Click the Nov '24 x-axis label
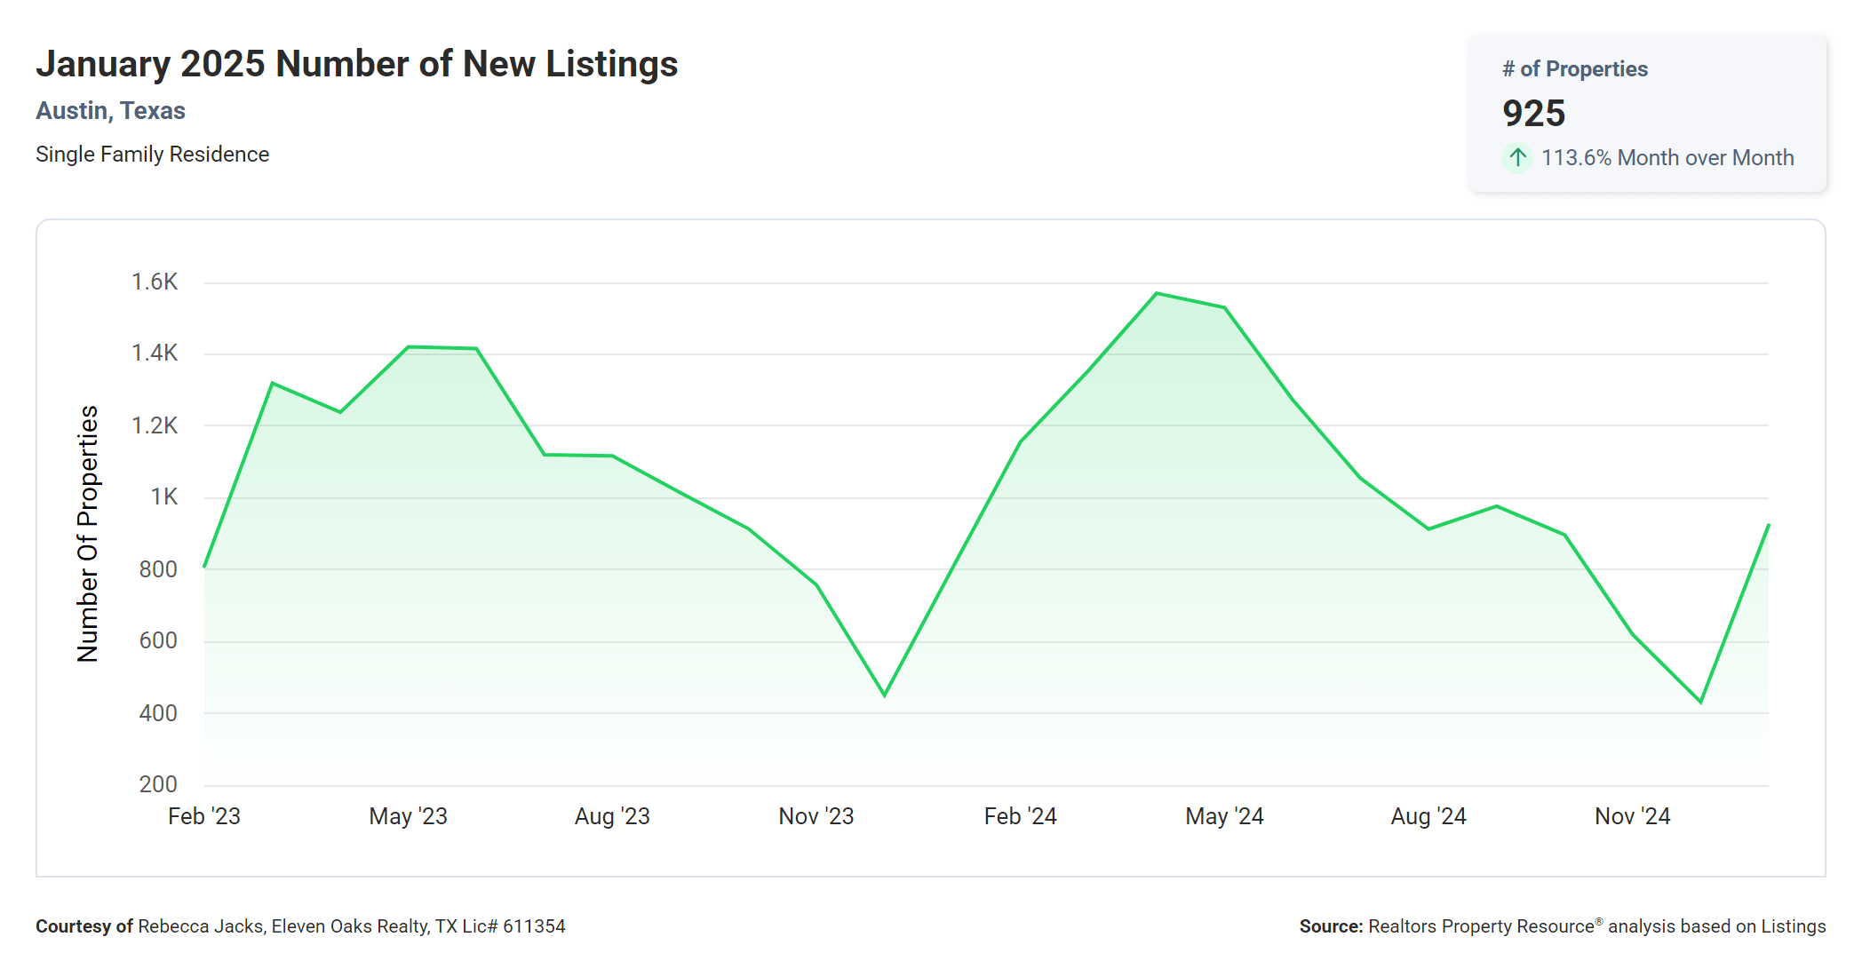The image size is (1862, 977). point(1632,816)
